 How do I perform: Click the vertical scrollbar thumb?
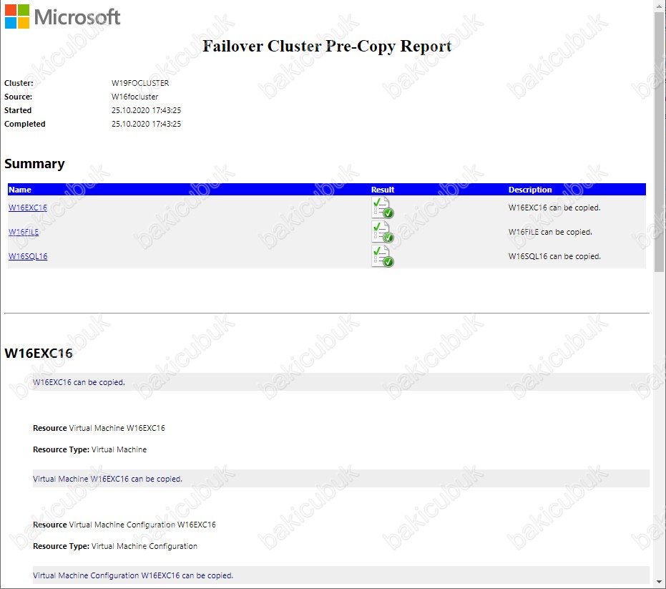tap(660, 140)
